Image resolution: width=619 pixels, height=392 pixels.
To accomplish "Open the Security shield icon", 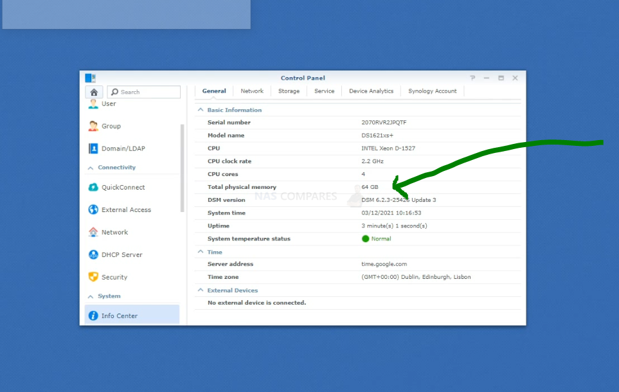I will [93, 277].
